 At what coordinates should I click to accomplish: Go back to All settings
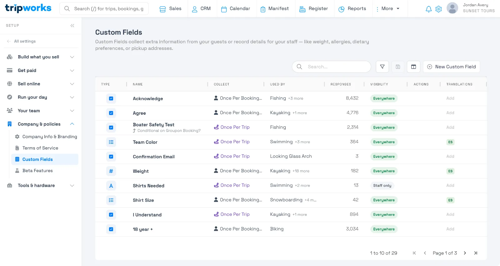point(22,41)
